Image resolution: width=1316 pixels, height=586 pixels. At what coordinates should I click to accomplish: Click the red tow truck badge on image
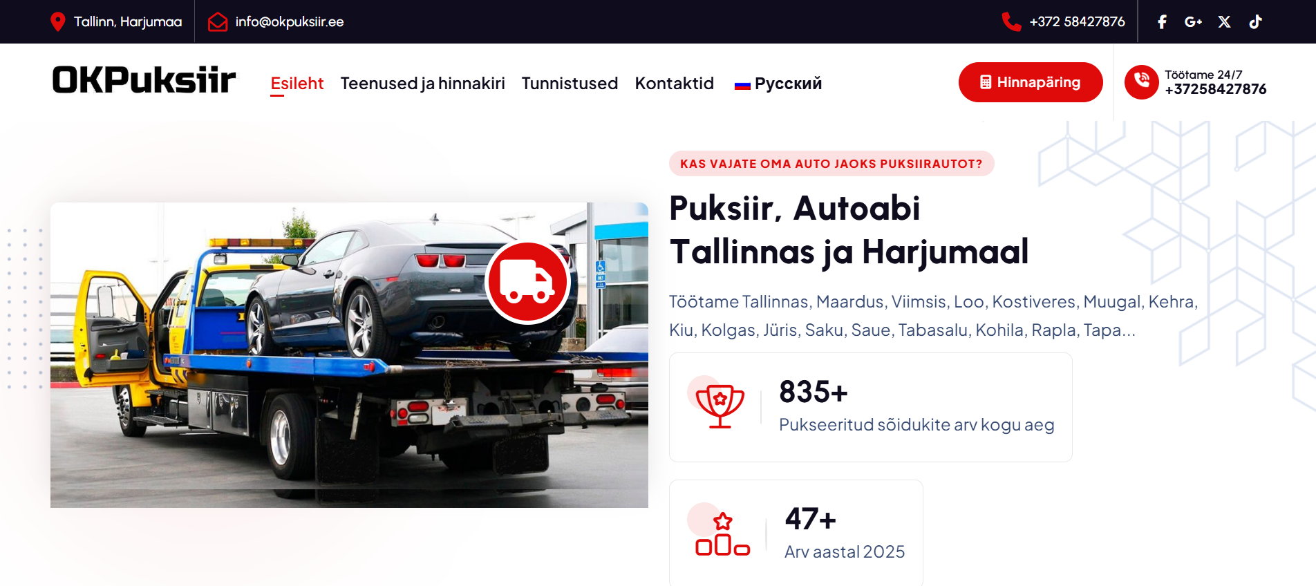coord(528,282)
